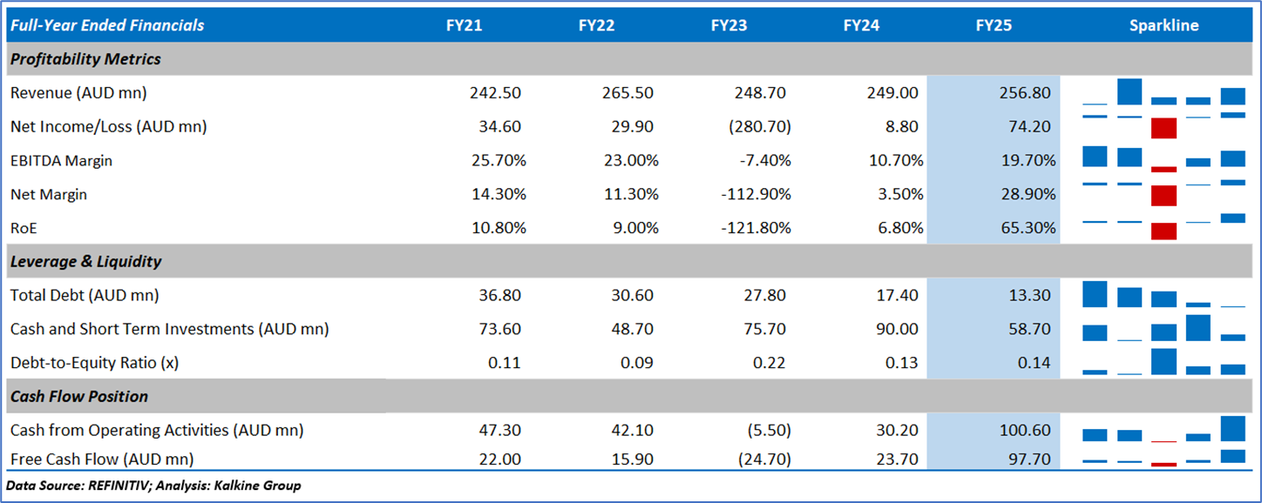The image size is (1262, 503).
Task: Click the EBITDA Margin row label
Action: click(x=61, y=160)
